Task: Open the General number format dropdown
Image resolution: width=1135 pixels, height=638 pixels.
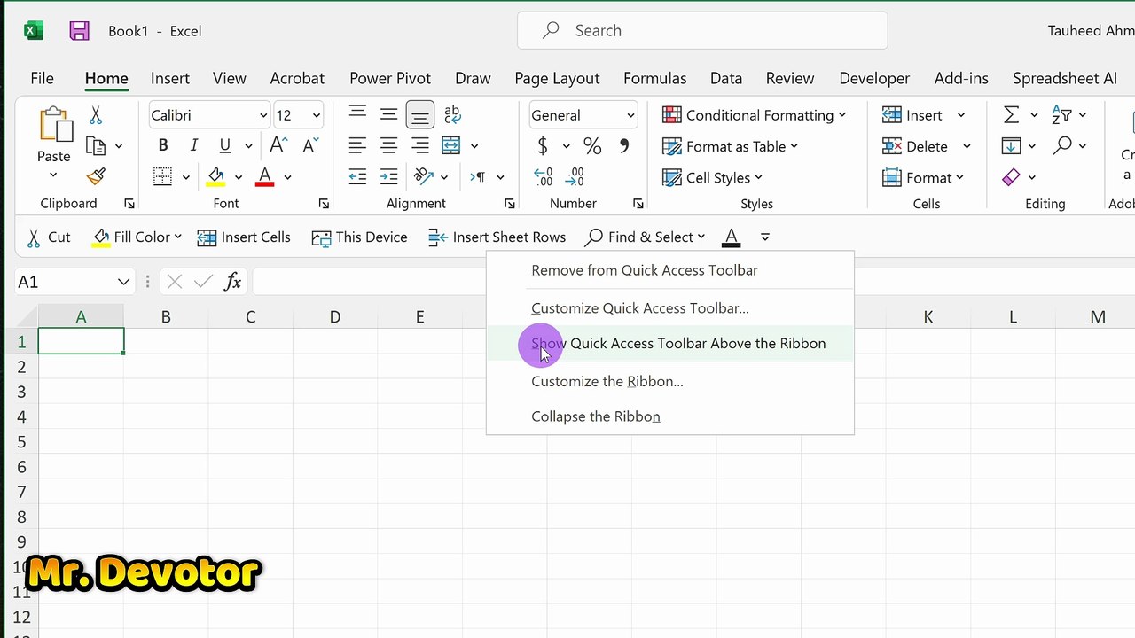Action: (x=630, y=115)
